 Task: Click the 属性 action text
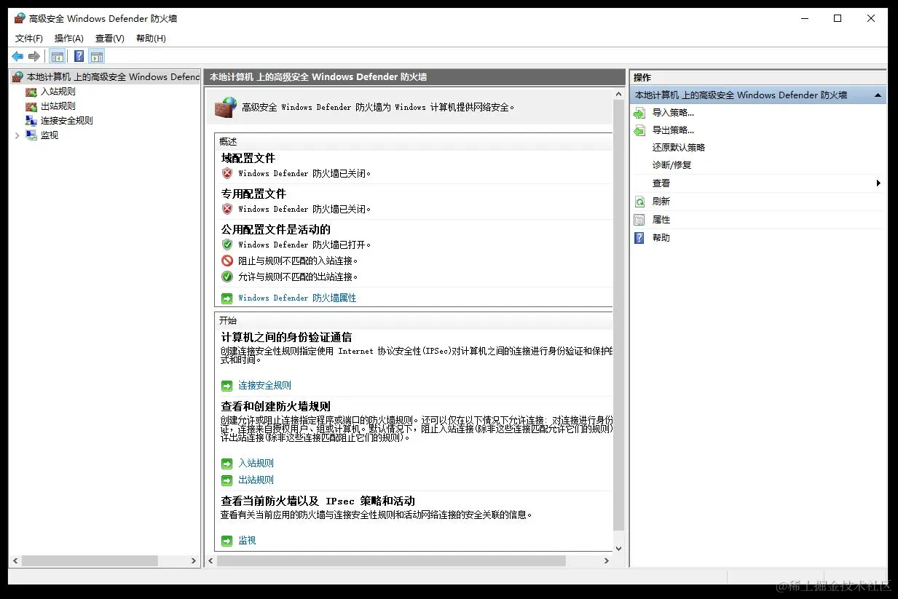[x=661, y=220]
